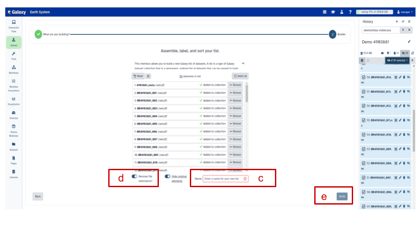The width and height of the screenshot is (419, 235).
Task: Click the Build button
Action: coord(342,197)
